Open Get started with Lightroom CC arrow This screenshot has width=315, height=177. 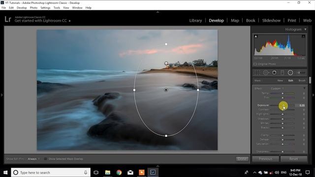[x=70, y=21]
